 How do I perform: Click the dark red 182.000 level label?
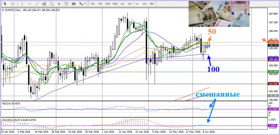click(x=273, y=84)
